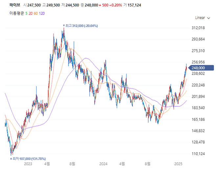216x171 pixels.
Task: Click the open price 시 247,500
Action: [32, 5]
